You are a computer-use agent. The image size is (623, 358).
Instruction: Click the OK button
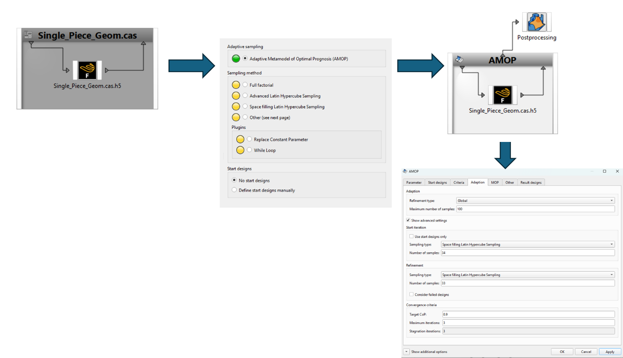[x=562, y=352]
